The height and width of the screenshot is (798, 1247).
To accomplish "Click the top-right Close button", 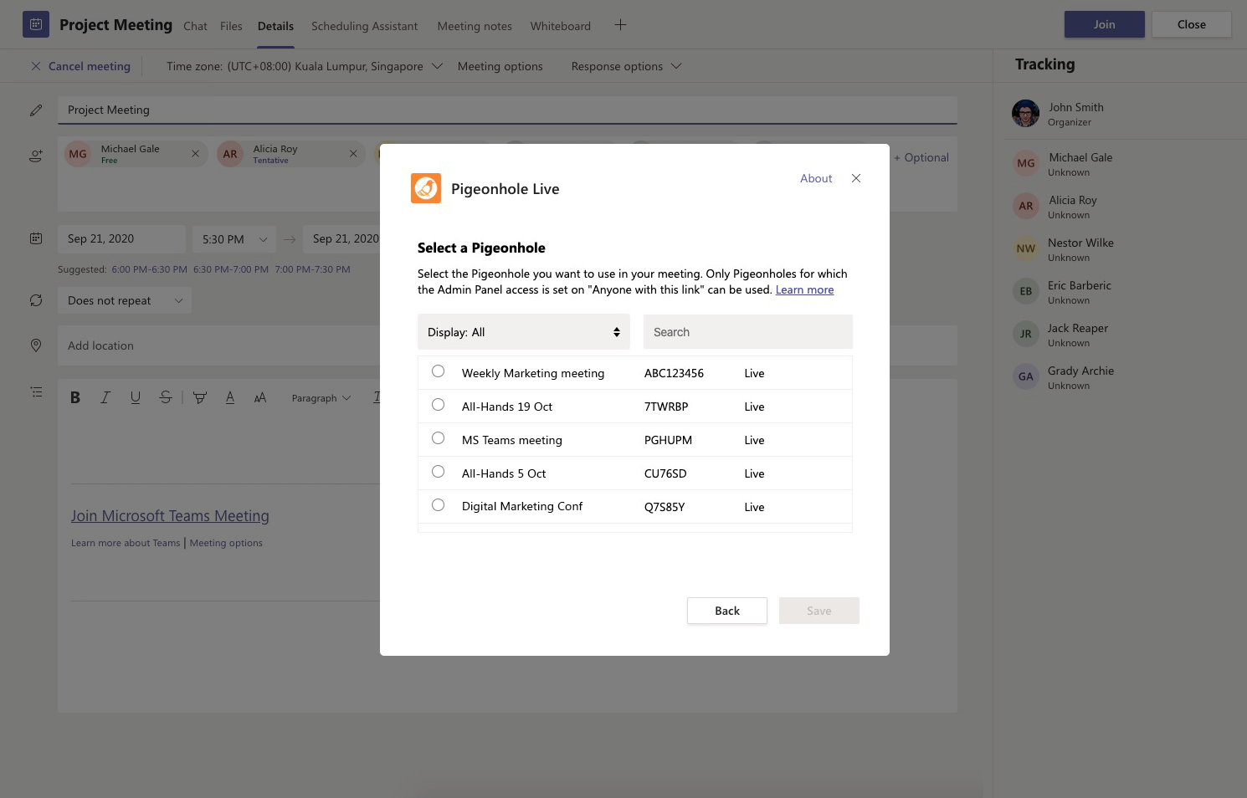I will coord(1192,24).
